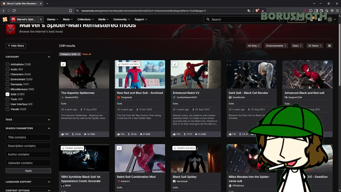
Task: Open the Games menu
Action: [53, 19]
